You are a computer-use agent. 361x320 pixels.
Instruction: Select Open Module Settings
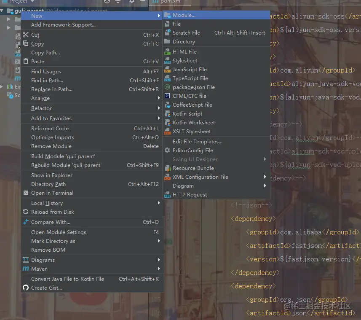coord(92,232)
